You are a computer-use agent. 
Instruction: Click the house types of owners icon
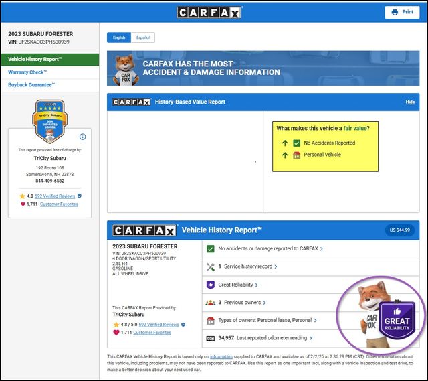point(211,321)
